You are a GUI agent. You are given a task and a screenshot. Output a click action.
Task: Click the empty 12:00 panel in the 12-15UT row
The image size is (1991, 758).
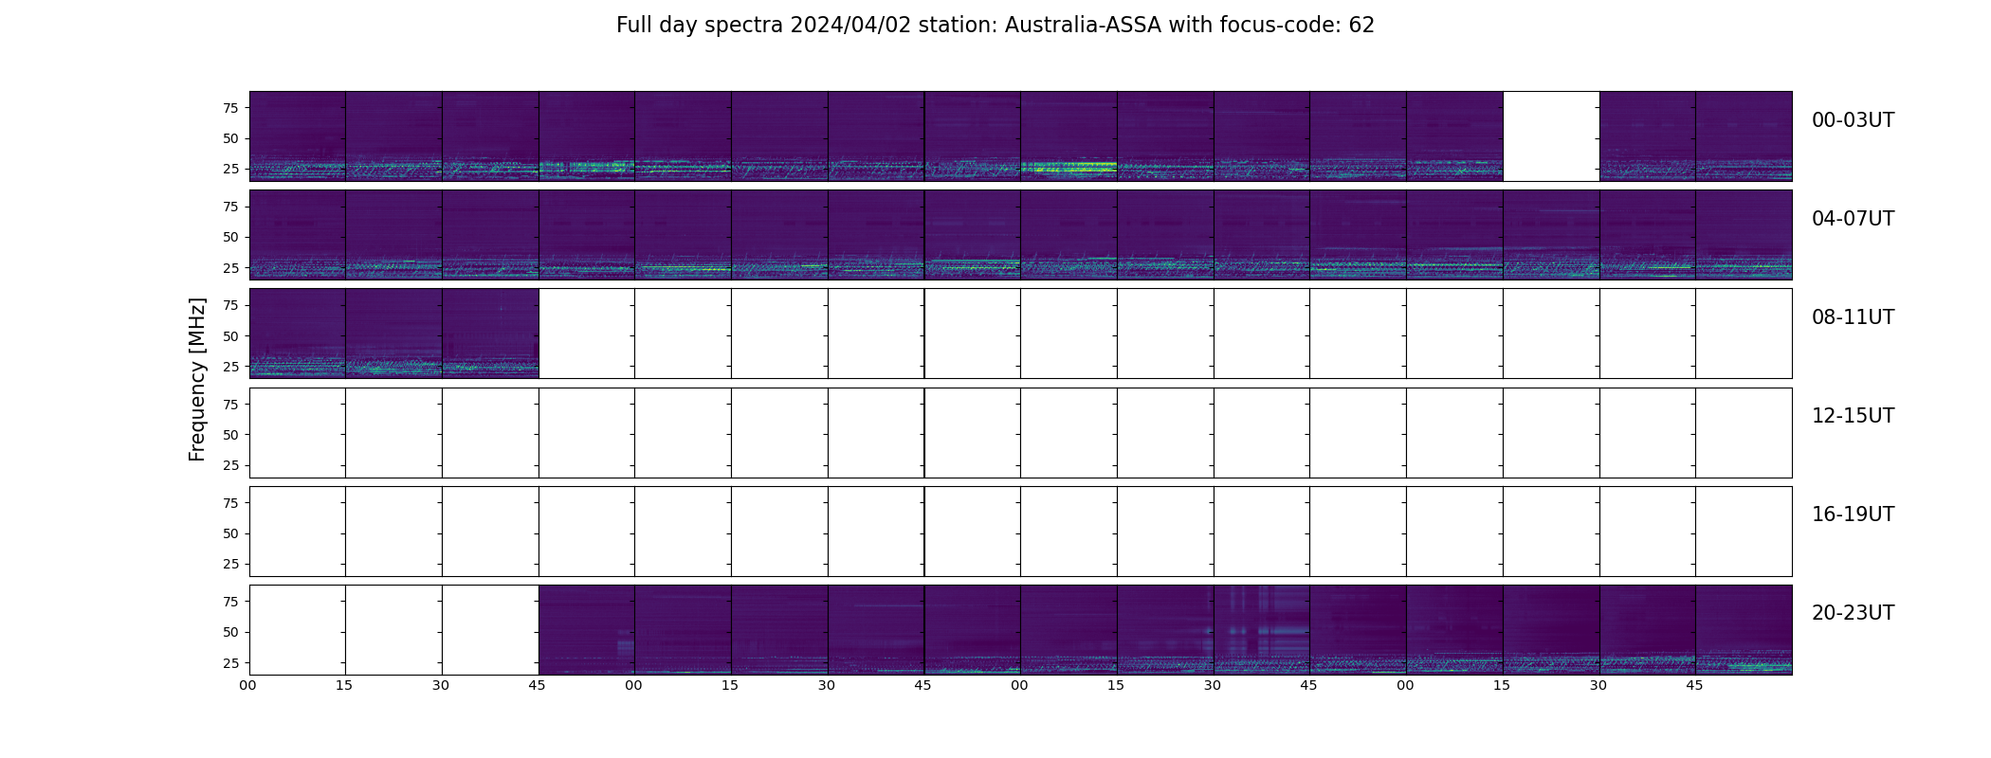(298, 432)
